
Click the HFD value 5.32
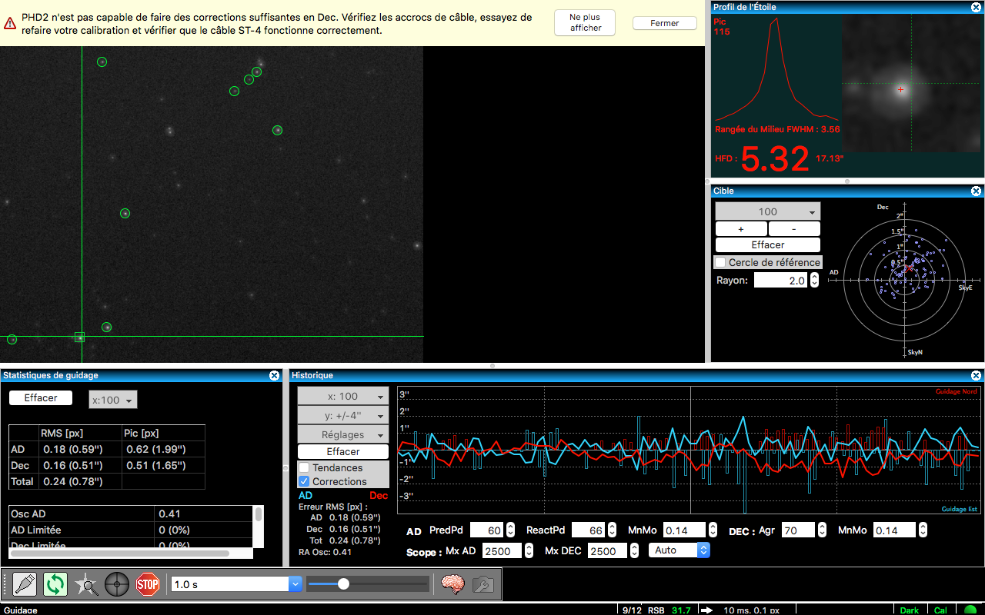(x=775, y=159)
